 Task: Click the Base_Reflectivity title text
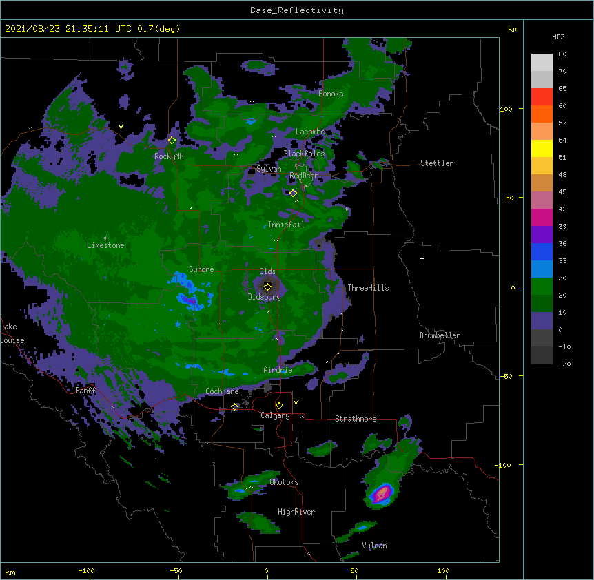297,10
